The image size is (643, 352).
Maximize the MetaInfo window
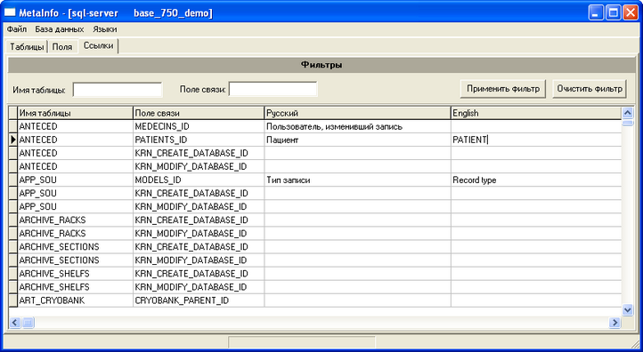click(x=613, y=12)
